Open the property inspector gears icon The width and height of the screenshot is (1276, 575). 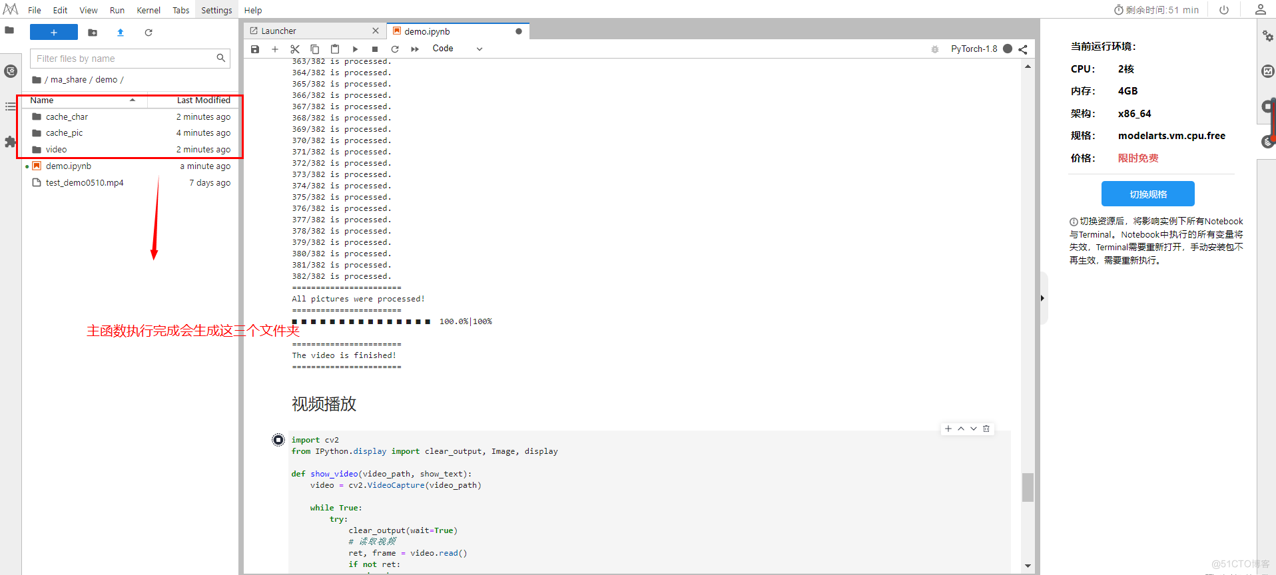pyautogui.click(x=1267, y=36)
